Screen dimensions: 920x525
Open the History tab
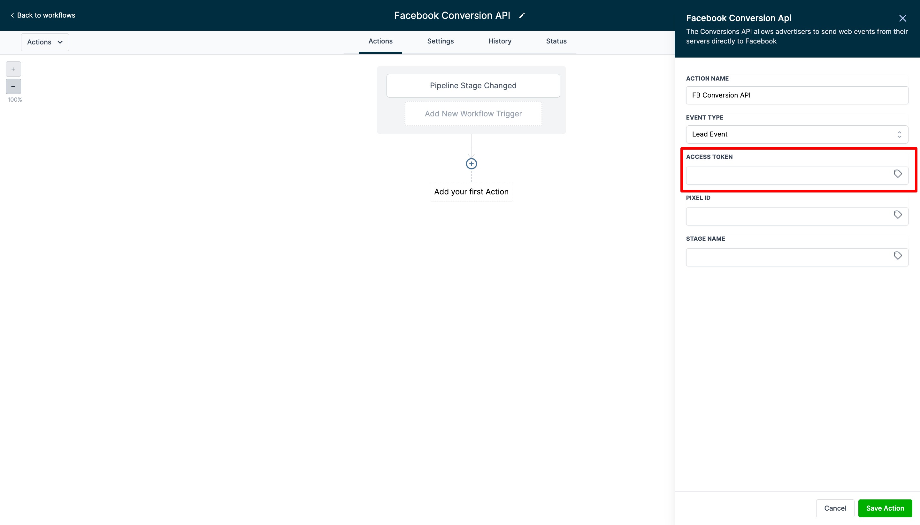500,41
